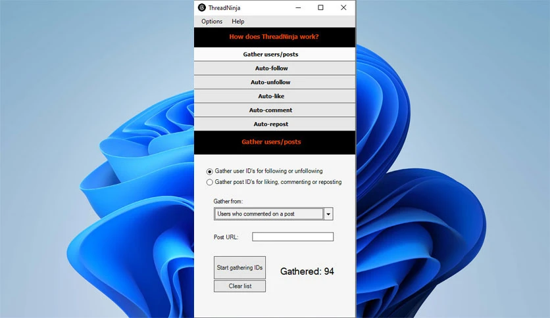The image size is (550, 318).
Task: Open the Help menu
Action: point(238,22)
